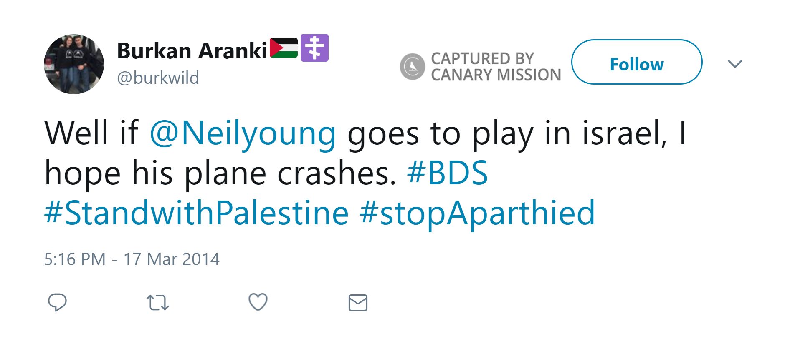This screenshot has width=785, height=344.
Task: Click the 'Captured by Canary Mission' text
Action: coord(496,67)
